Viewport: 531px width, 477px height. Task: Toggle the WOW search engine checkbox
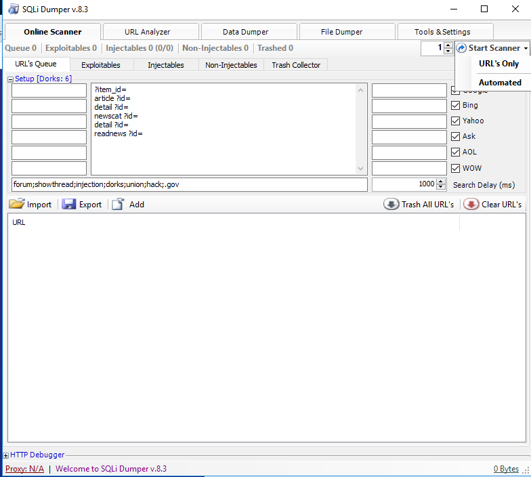pyautogui.click(x=455, y=168)
